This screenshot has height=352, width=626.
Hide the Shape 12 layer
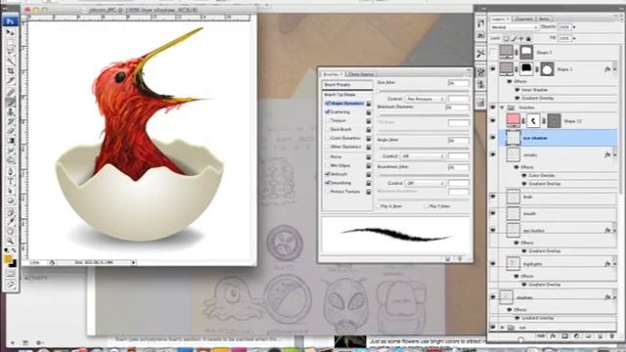click(x=493, y=120)
